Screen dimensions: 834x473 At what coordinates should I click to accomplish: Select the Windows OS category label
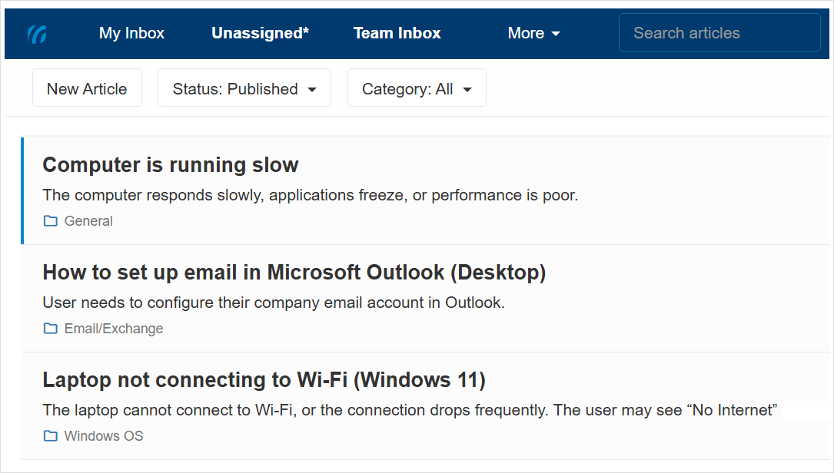point(103,435)
